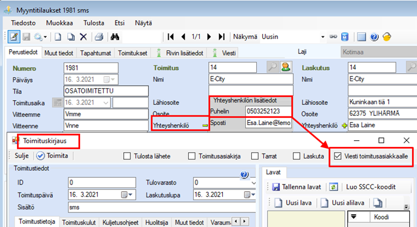Open the Tulosta menu

pyautogui.click(x=93, y=23)
